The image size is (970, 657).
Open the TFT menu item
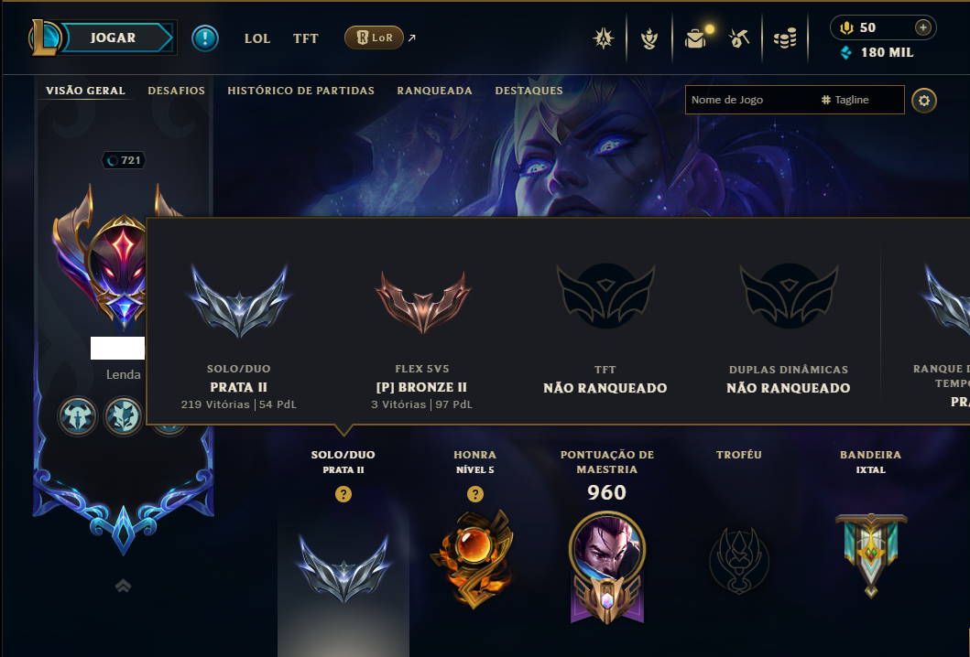coord(306,38)
